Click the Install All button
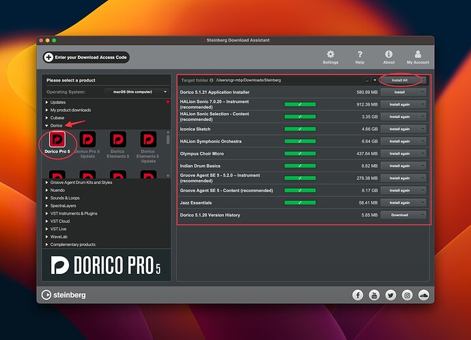The width and height of the screenshot is (471, 340). [x=399, y=80]
